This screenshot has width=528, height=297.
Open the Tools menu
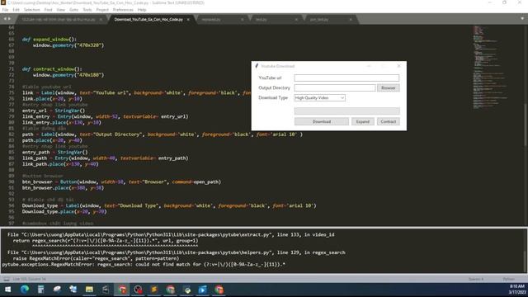point(87,10)
